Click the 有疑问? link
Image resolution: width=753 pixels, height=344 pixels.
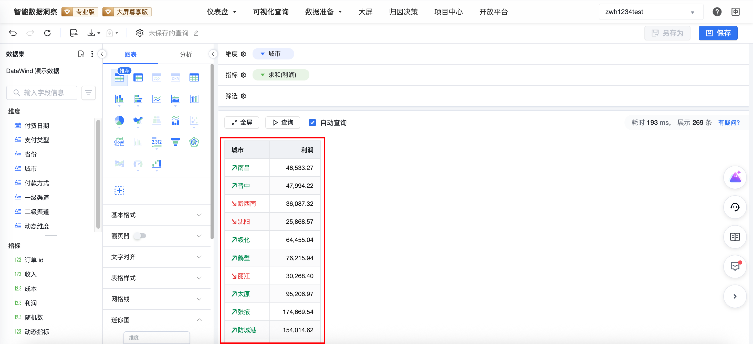coord(728,123)
